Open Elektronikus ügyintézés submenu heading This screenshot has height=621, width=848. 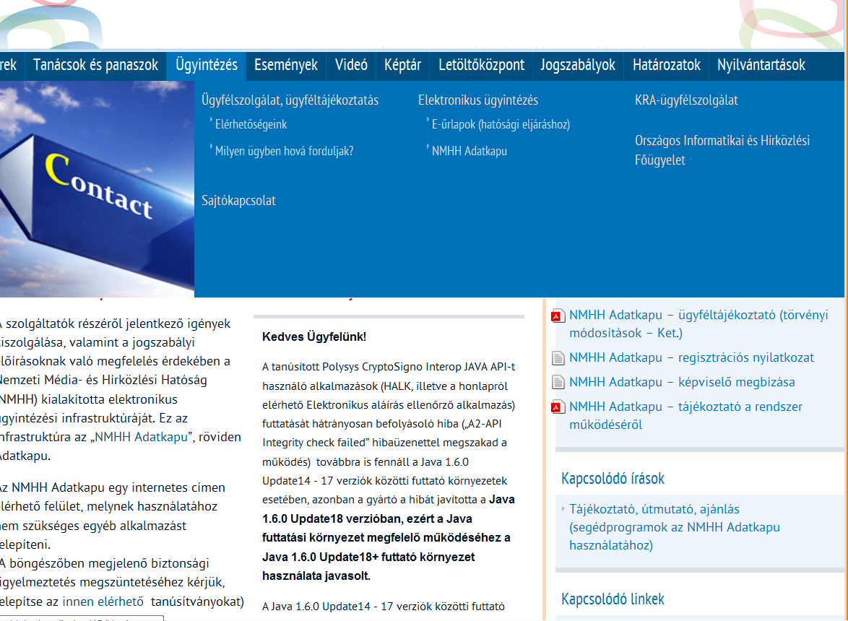click(x=478, y=100)
